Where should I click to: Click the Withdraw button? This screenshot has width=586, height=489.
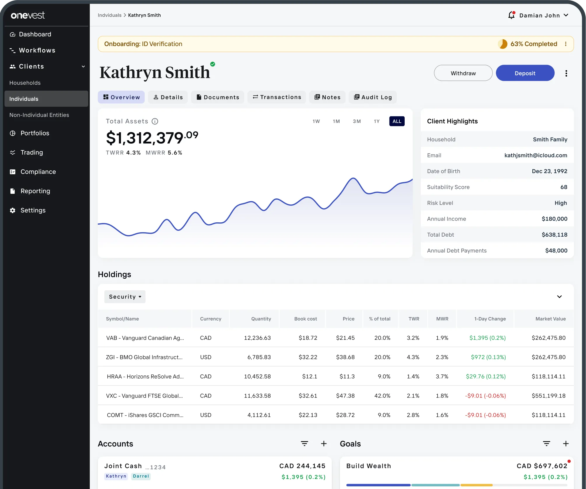(463, 73)
